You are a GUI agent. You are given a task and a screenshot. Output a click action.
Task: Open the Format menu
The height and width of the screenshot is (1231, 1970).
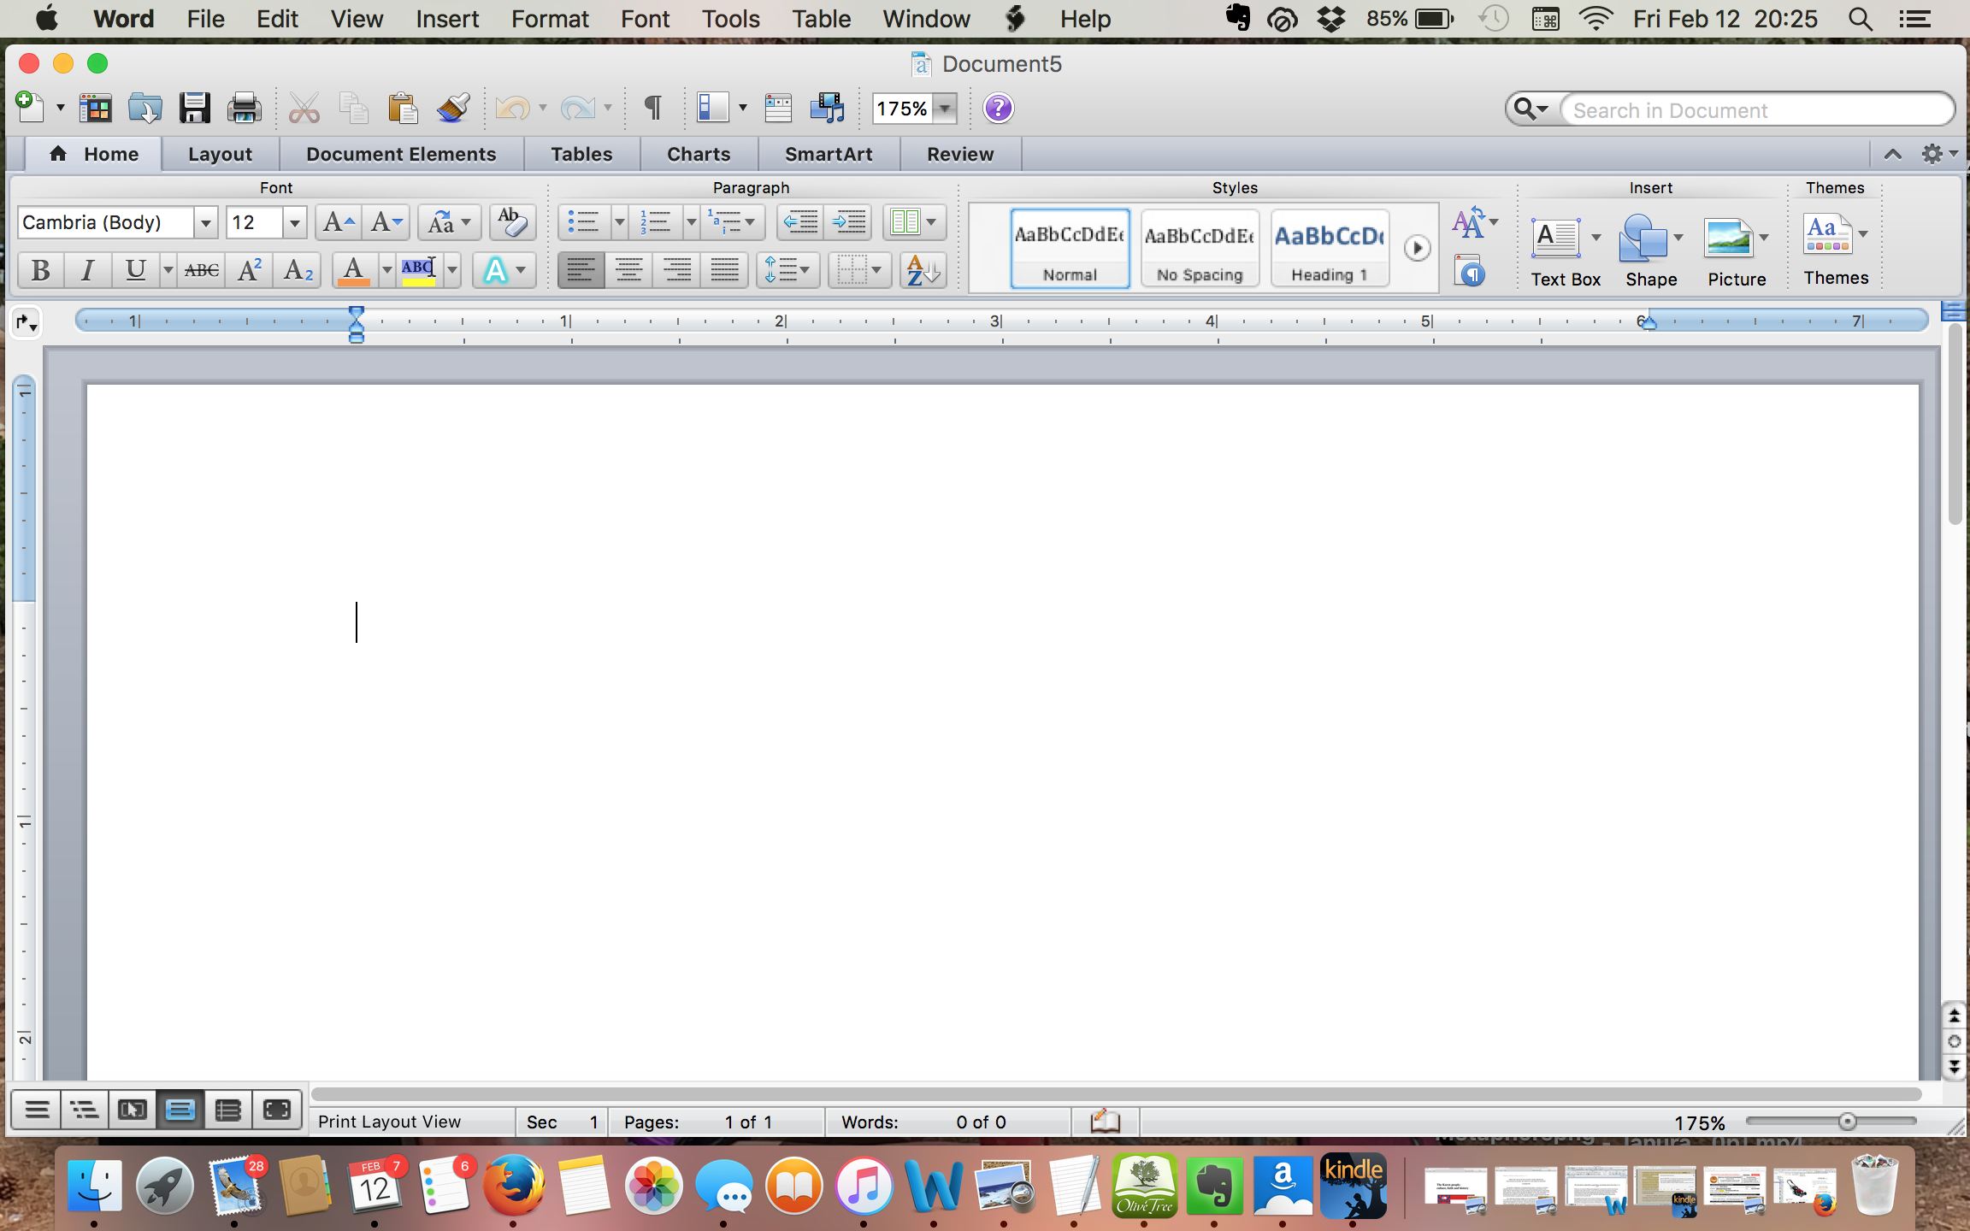point(550,19)
